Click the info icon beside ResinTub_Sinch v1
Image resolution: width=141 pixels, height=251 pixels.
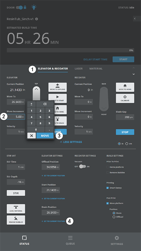[x=36, y=19]
